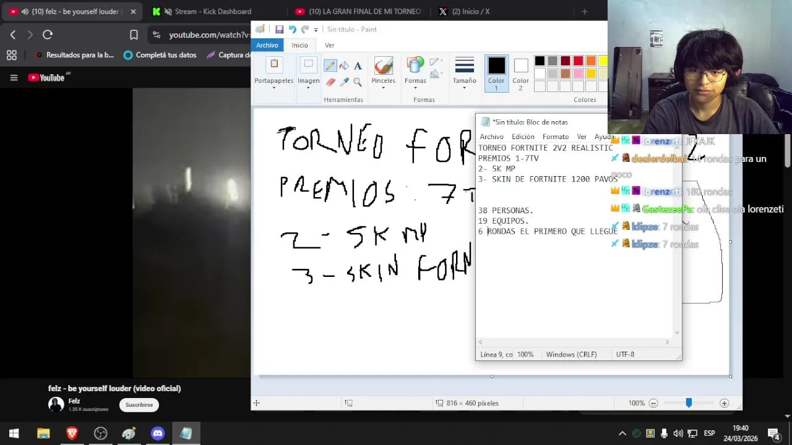Click Notepad's horizontal scrollbar
The image size is (792, 445).
tap(574, 342)
